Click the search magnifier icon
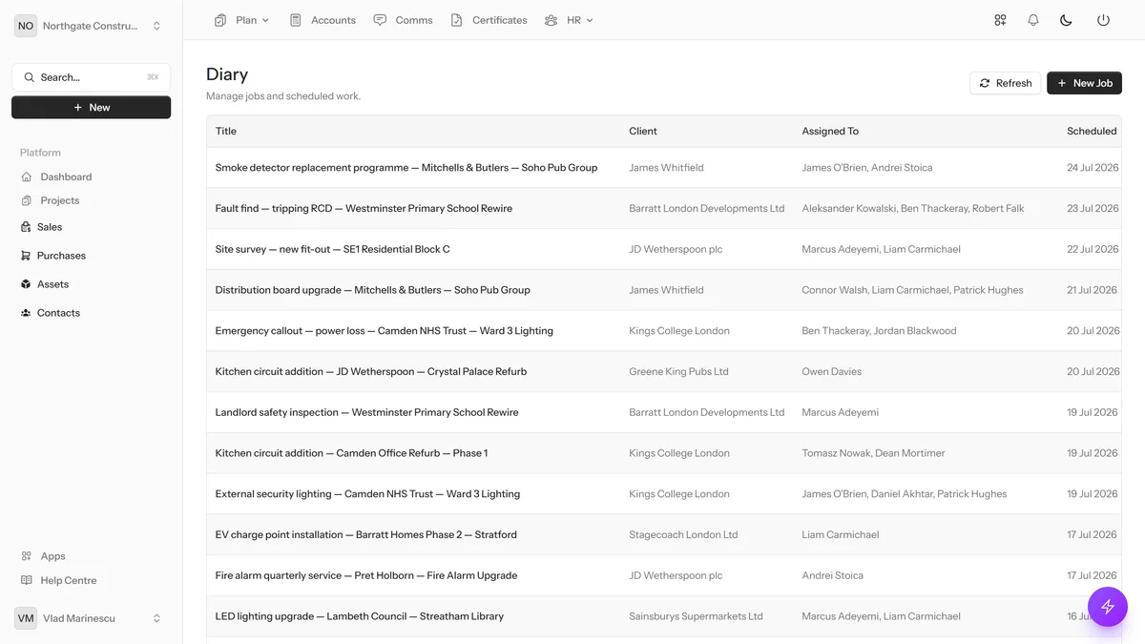The height and width of the screenshot is (644, 1145). (30, 77)
